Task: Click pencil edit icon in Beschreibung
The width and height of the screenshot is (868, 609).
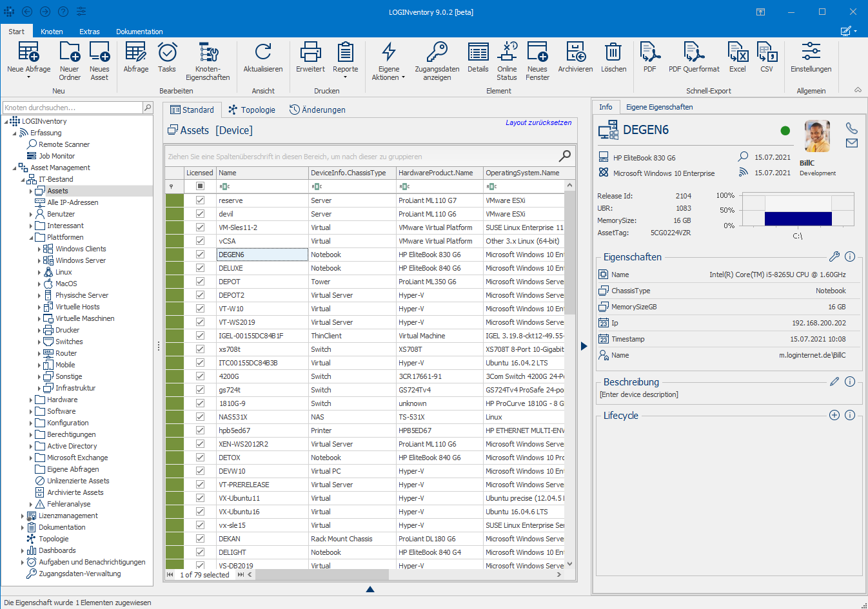Action: point(834,382)
